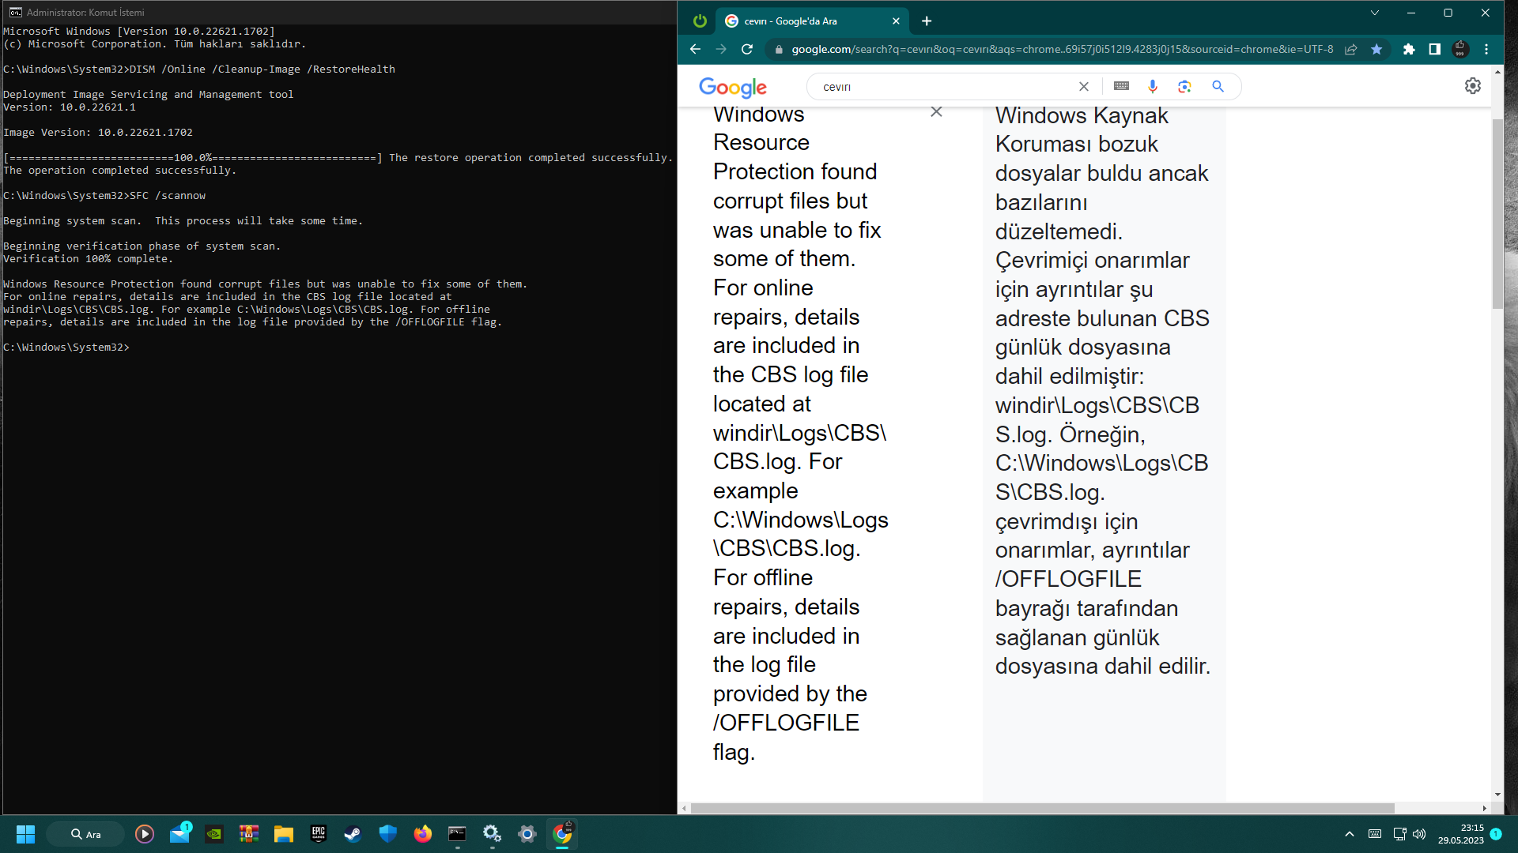
Task: Share this page from address bar
Action: (1351, 49)
